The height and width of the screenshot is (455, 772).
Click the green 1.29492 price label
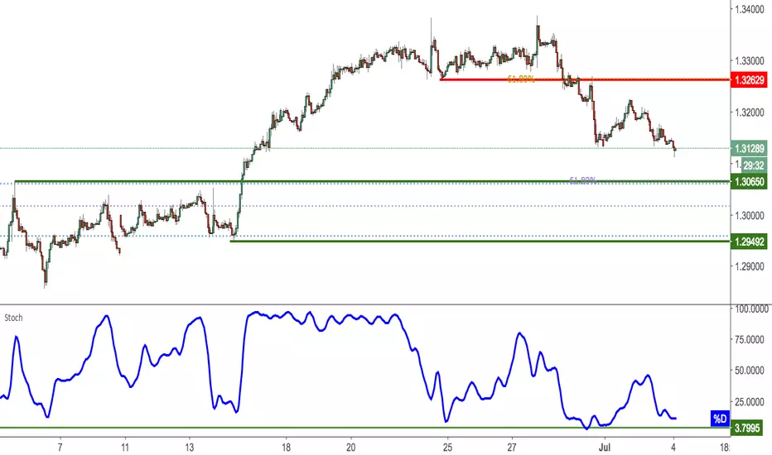(x=749, y=242)
